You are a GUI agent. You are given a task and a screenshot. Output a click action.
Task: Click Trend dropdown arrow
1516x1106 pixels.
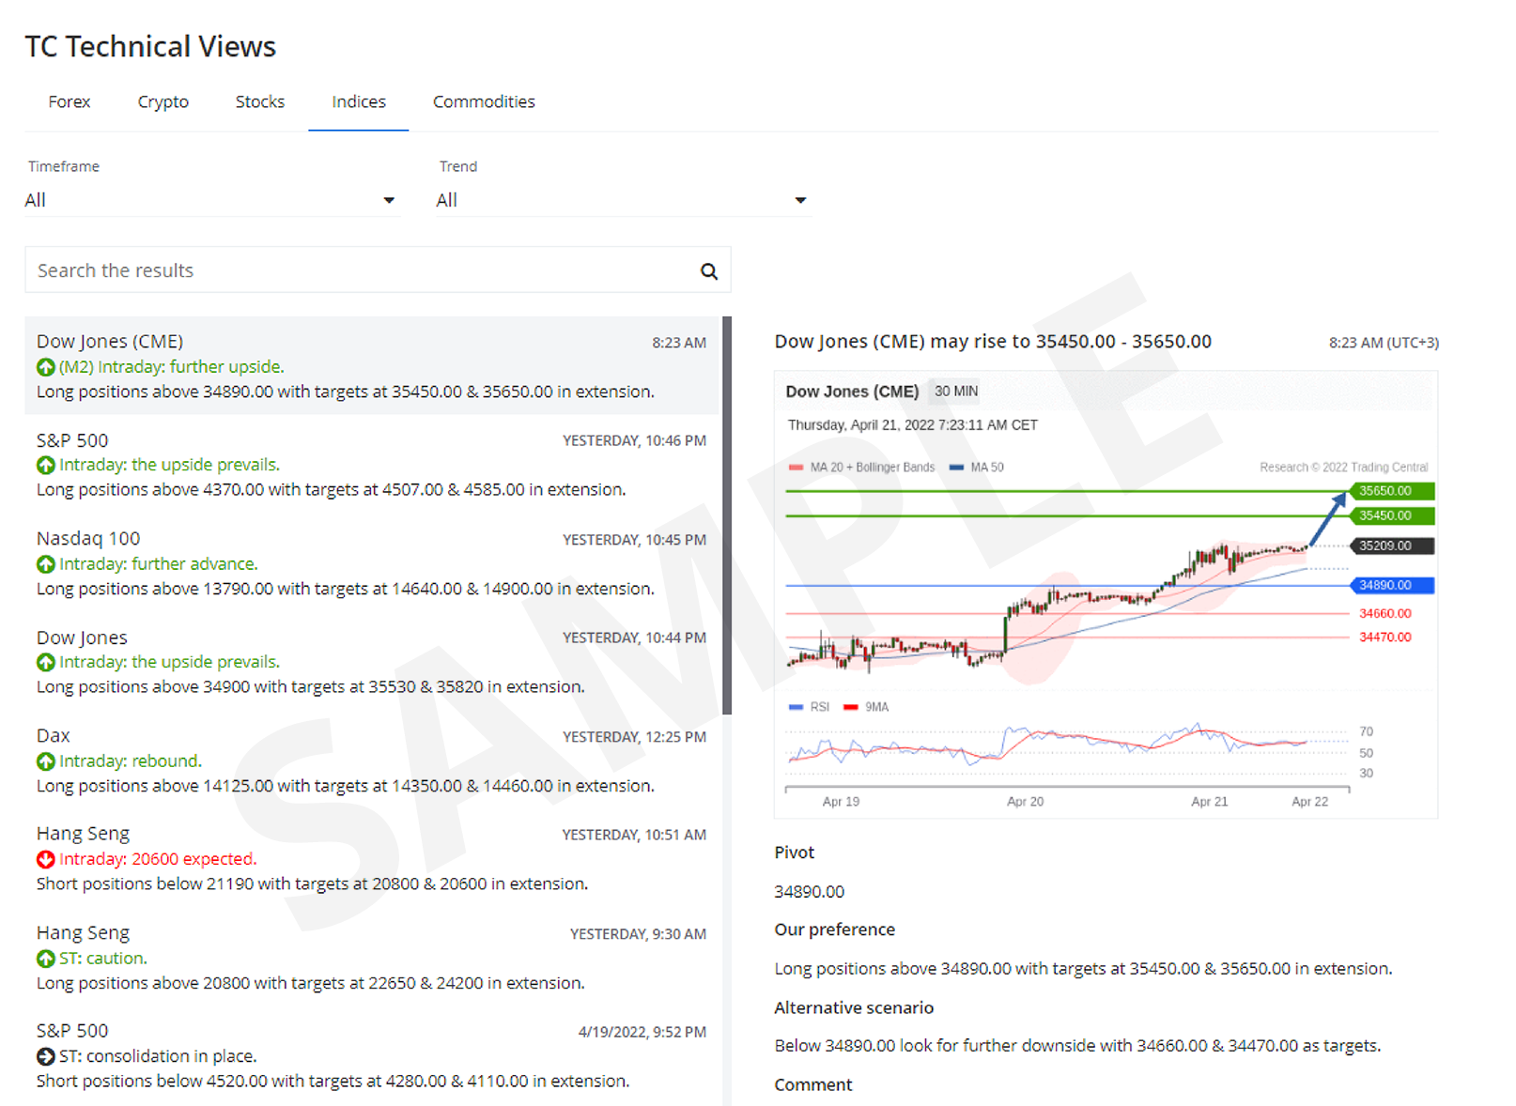[800, 200]
